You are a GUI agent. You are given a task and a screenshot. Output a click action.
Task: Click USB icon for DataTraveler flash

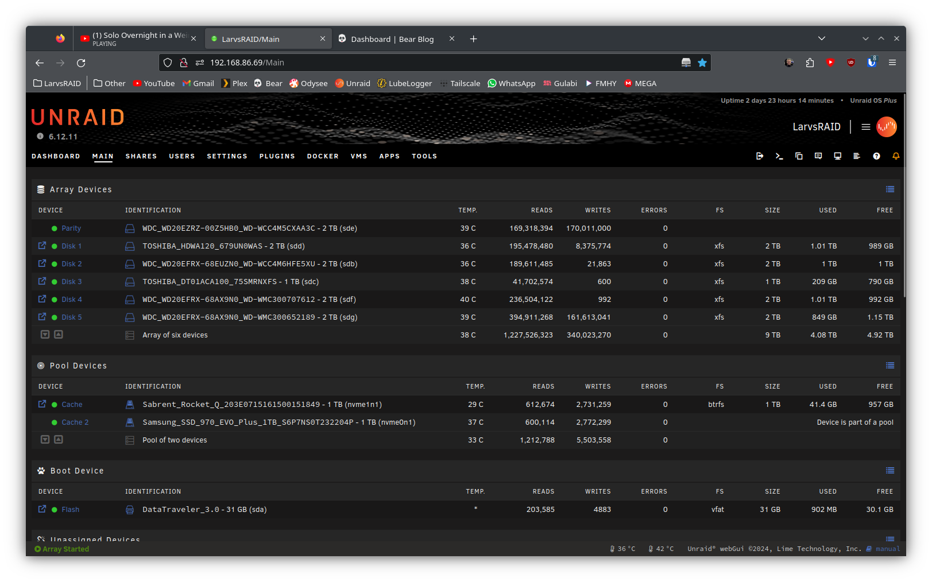coord(130,510)
